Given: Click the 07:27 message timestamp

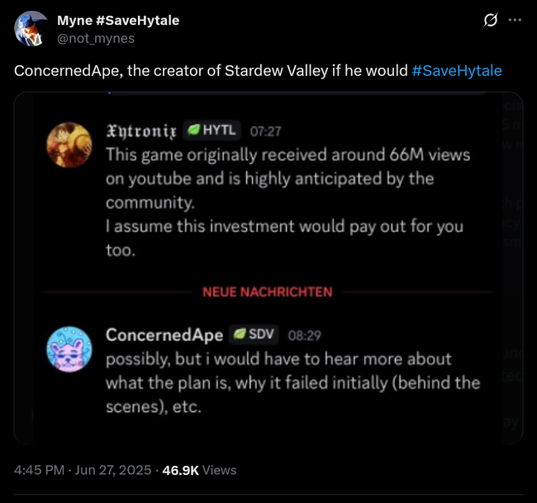Looking at the screenshot, I should point(266,131).
